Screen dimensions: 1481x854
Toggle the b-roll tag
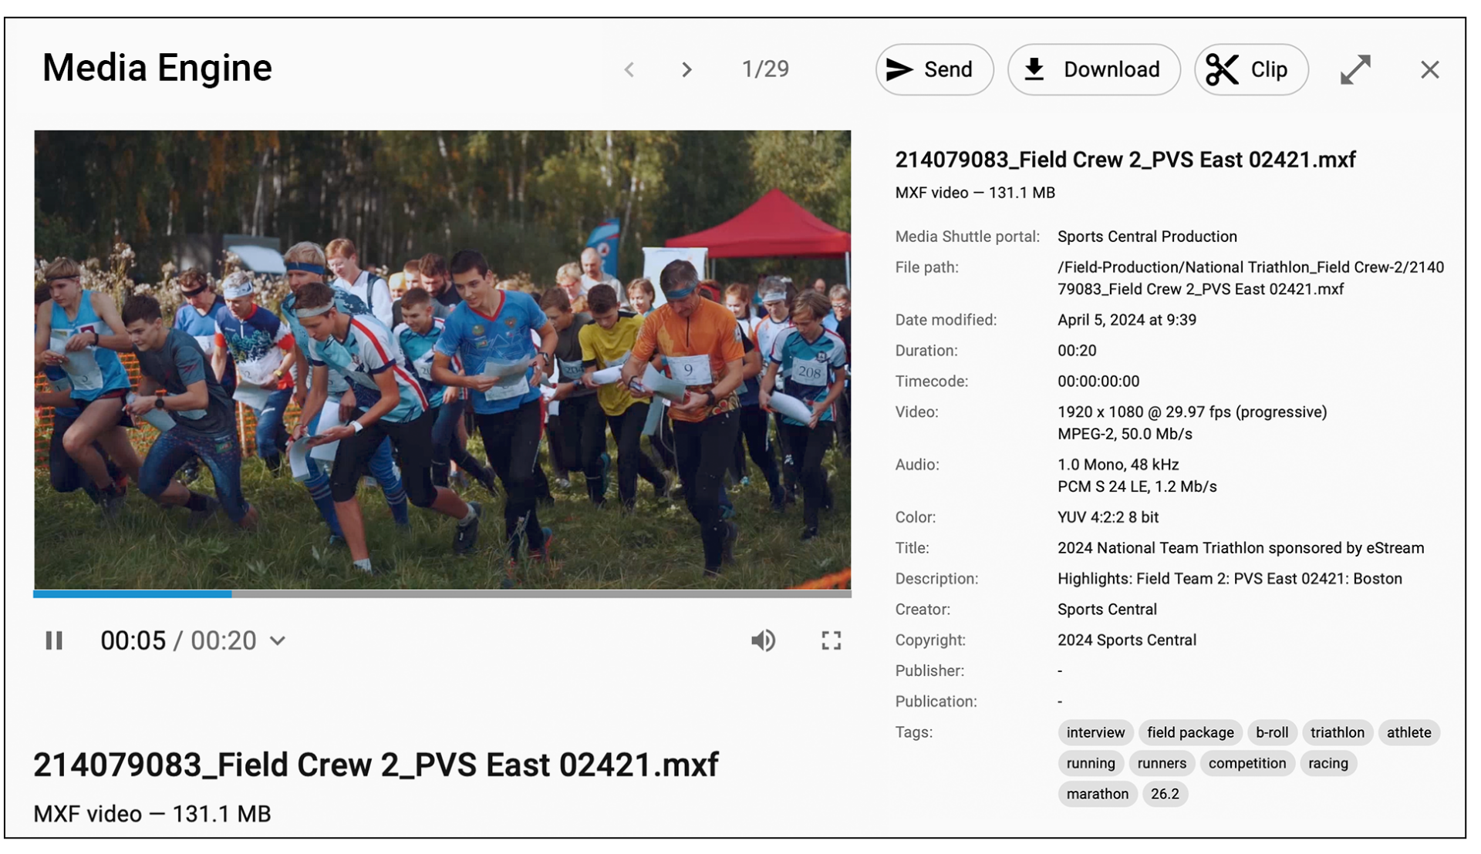point(1271,732)
